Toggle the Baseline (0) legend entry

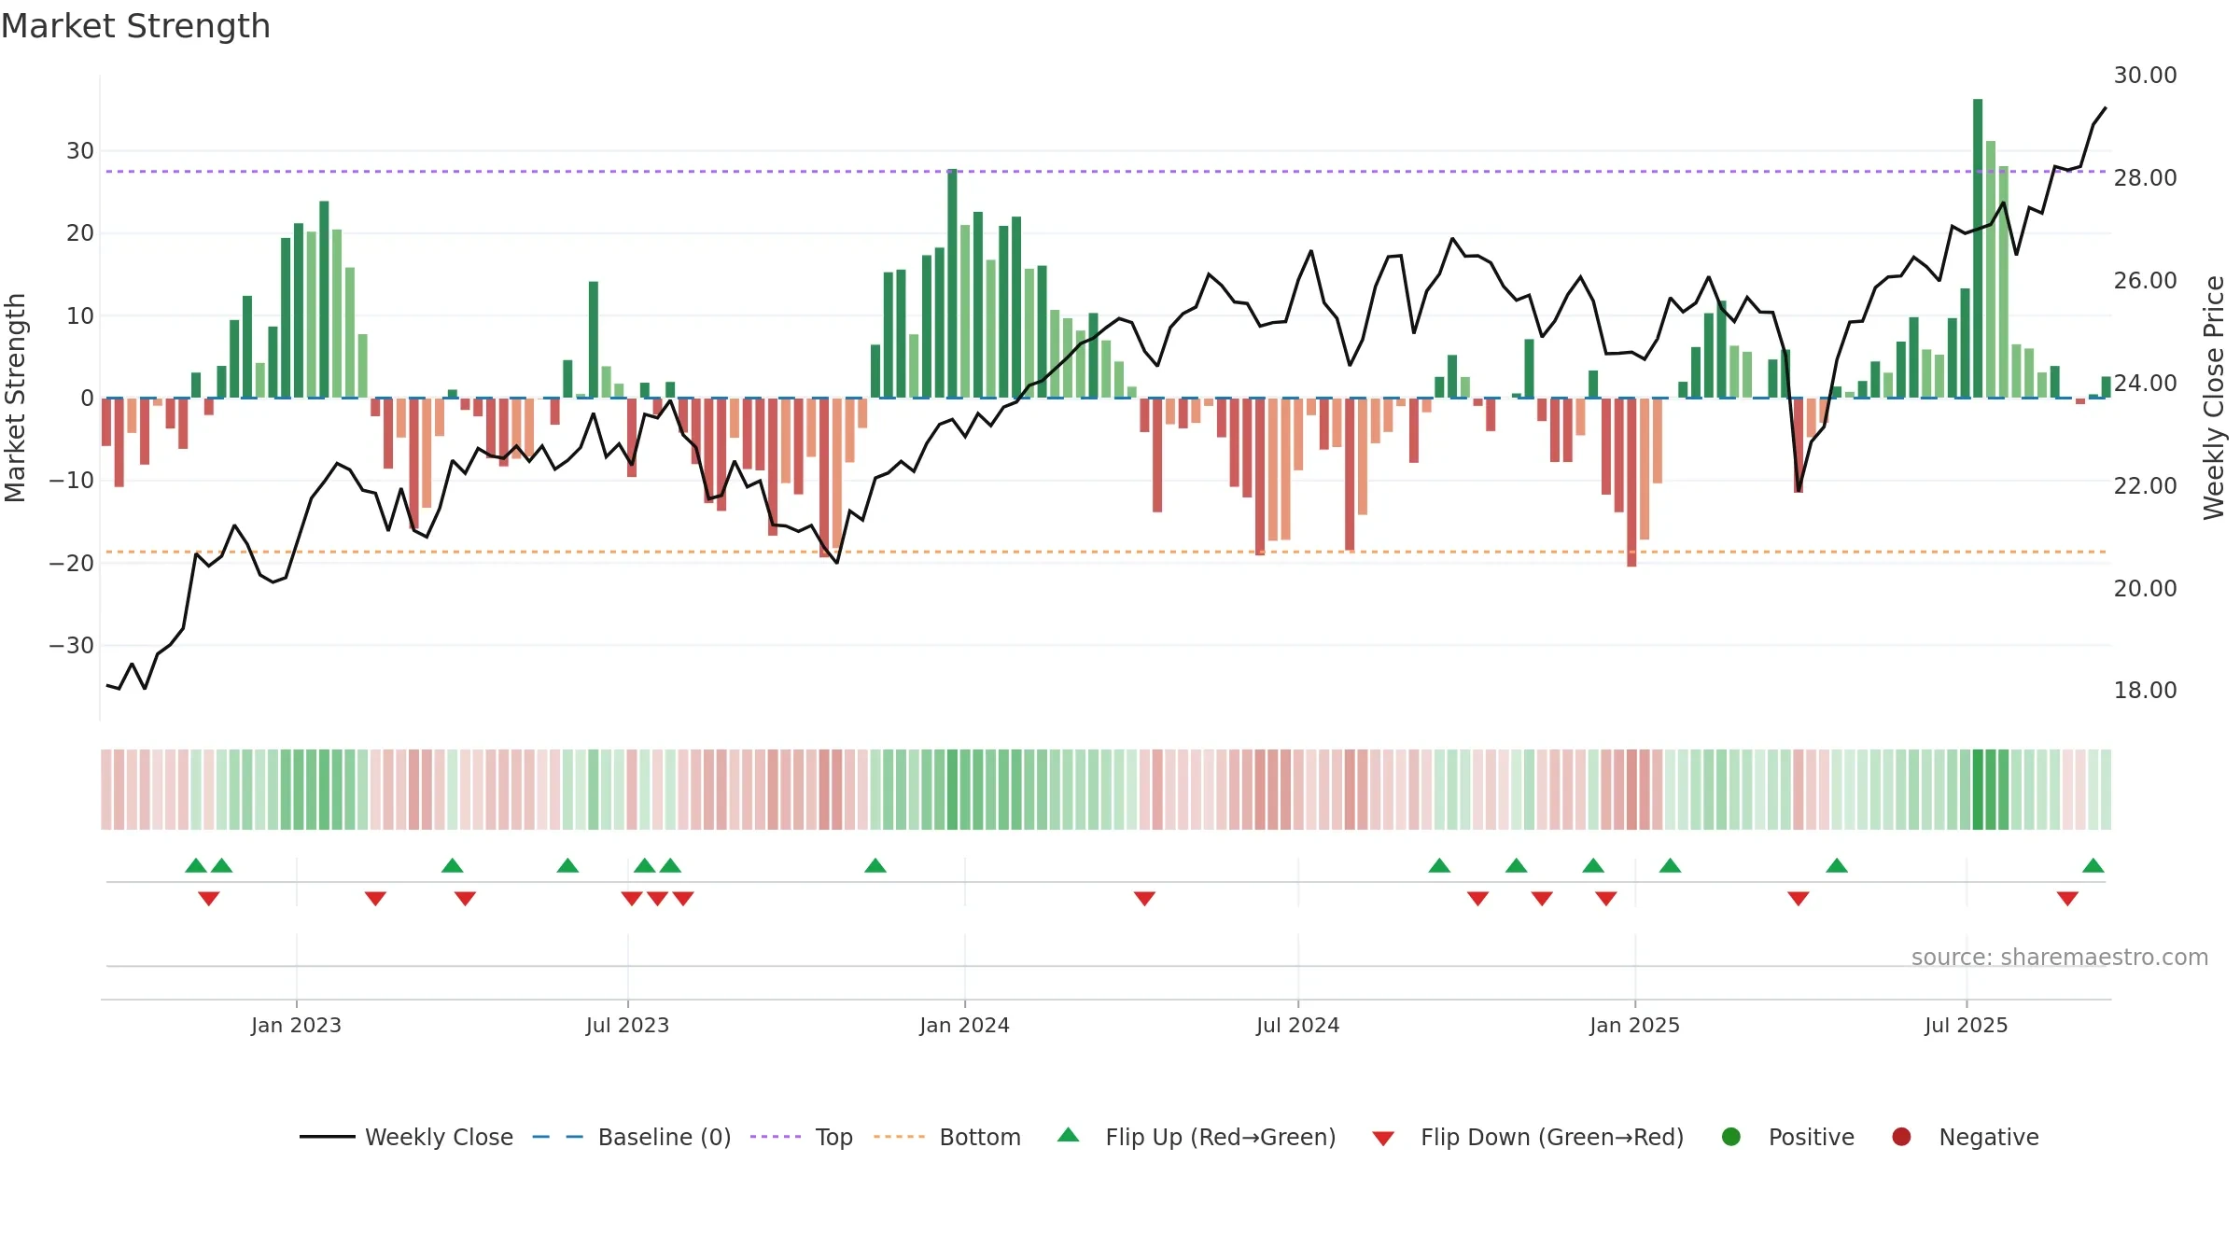tap(632, 1137)
